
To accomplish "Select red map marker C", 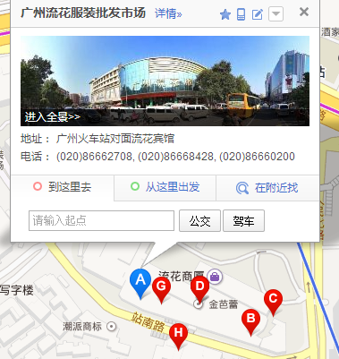I will [x=273, y=302].
